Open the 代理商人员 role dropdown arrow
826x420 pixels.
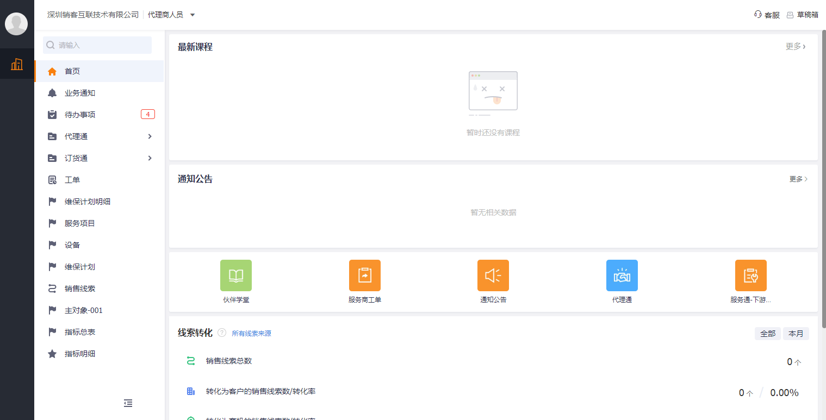coord(192,15)
